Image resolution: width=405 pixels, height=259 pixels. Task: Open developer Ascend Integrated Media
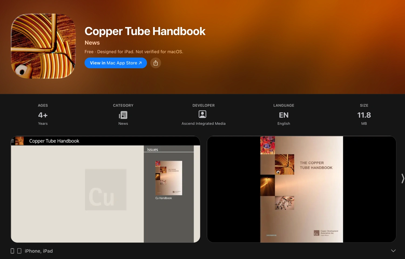204,123
